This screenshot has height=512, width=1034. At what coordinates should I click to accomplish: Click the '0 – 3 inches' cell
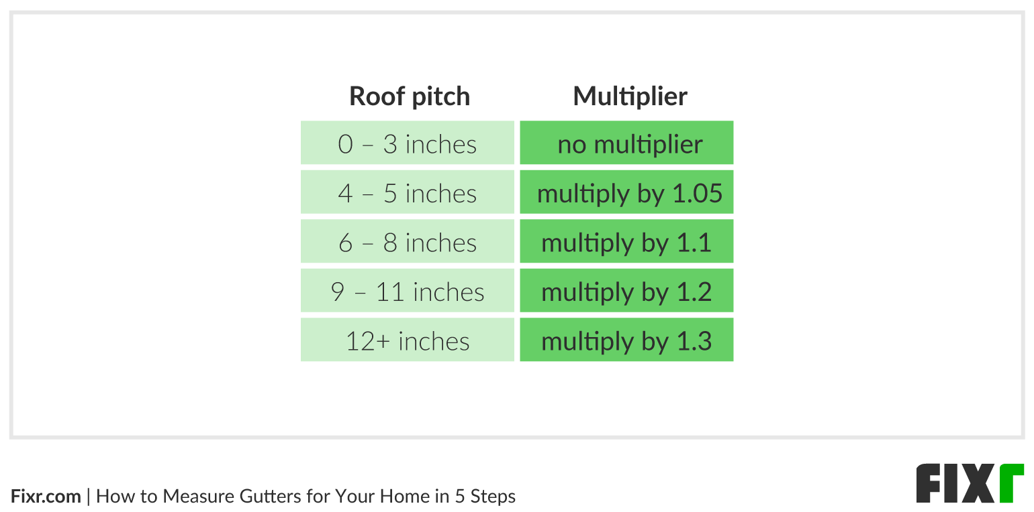tap(408, 143)
